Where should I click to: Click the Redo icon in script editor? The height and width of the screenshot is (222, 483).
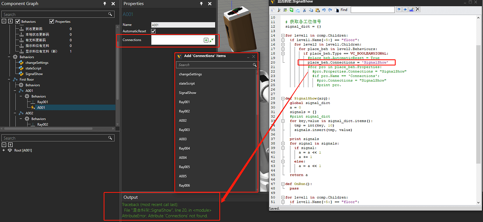[330, 10]
